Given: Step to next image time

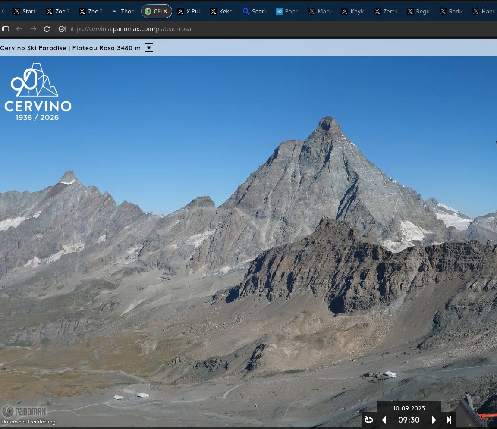Looking at the screenshot, I should coord(434,420).
